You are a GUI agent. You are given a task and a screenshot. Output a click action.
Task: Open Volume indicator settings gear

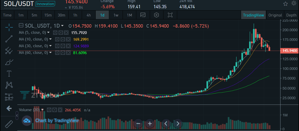[55, 110]
